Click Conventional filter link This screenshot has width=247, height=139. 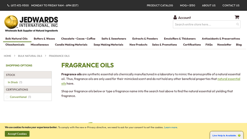tap(18, 97)
